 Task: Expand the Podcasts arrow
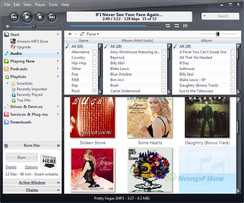click(58, 68)
